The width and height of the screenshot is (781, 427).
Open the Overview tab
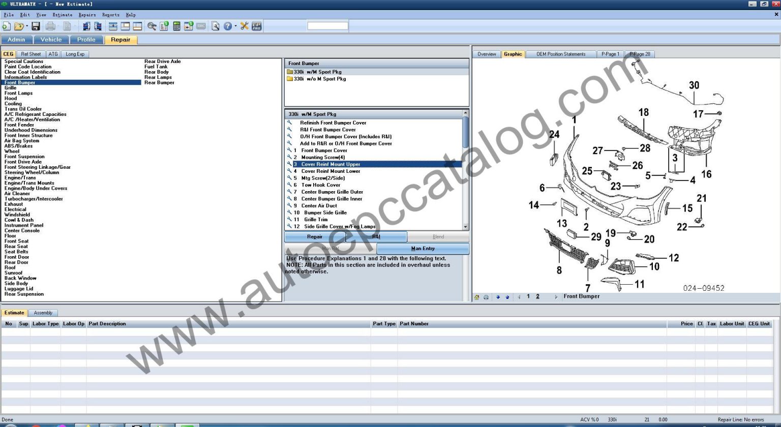[487, 54]
